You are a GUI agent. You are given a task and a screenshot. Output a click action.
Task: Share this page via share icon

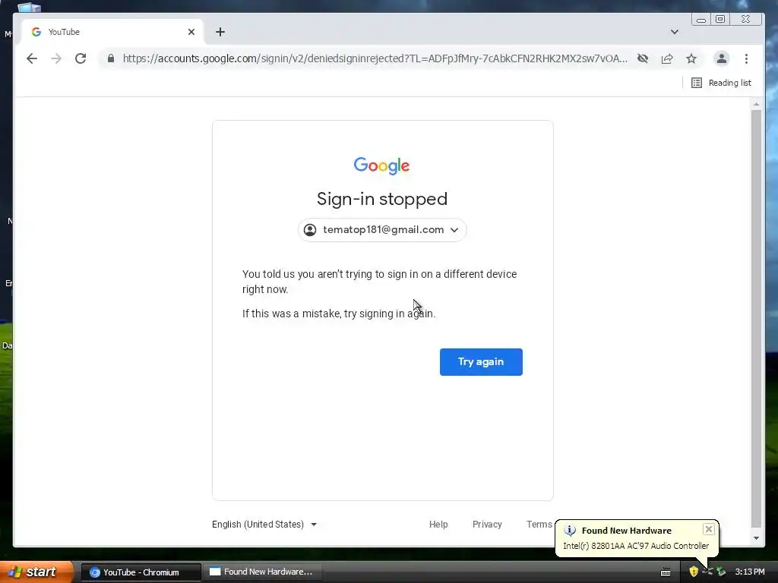pyautogui.click(x=667, y=58)
